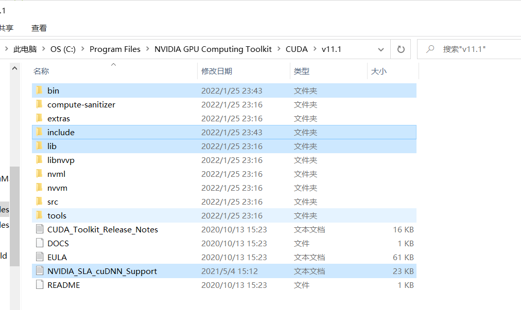The height and width of the screenshot is (310, 521).
Task: Click the extras folder icon
Action: (x=40, y=118)
